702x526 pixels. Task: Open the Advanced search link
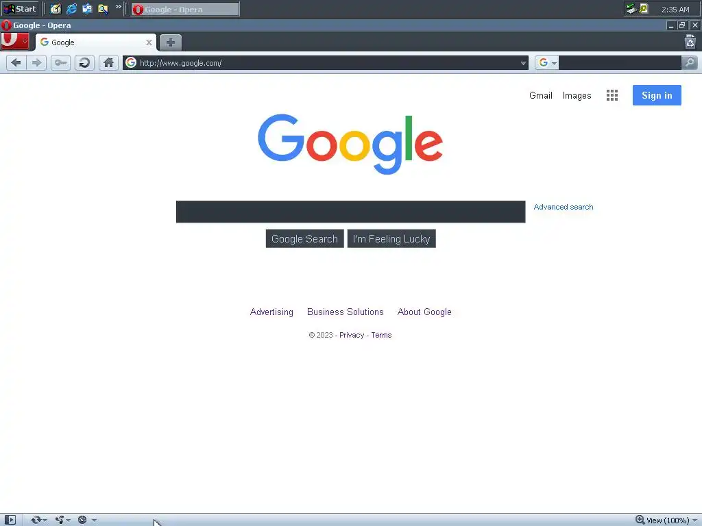[x=564, y=207]
